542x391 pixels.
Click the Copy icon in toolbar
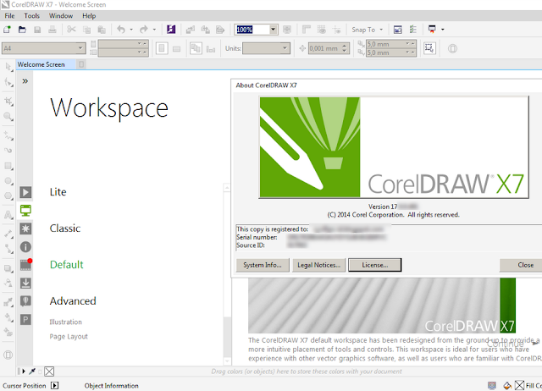(86, 30)
